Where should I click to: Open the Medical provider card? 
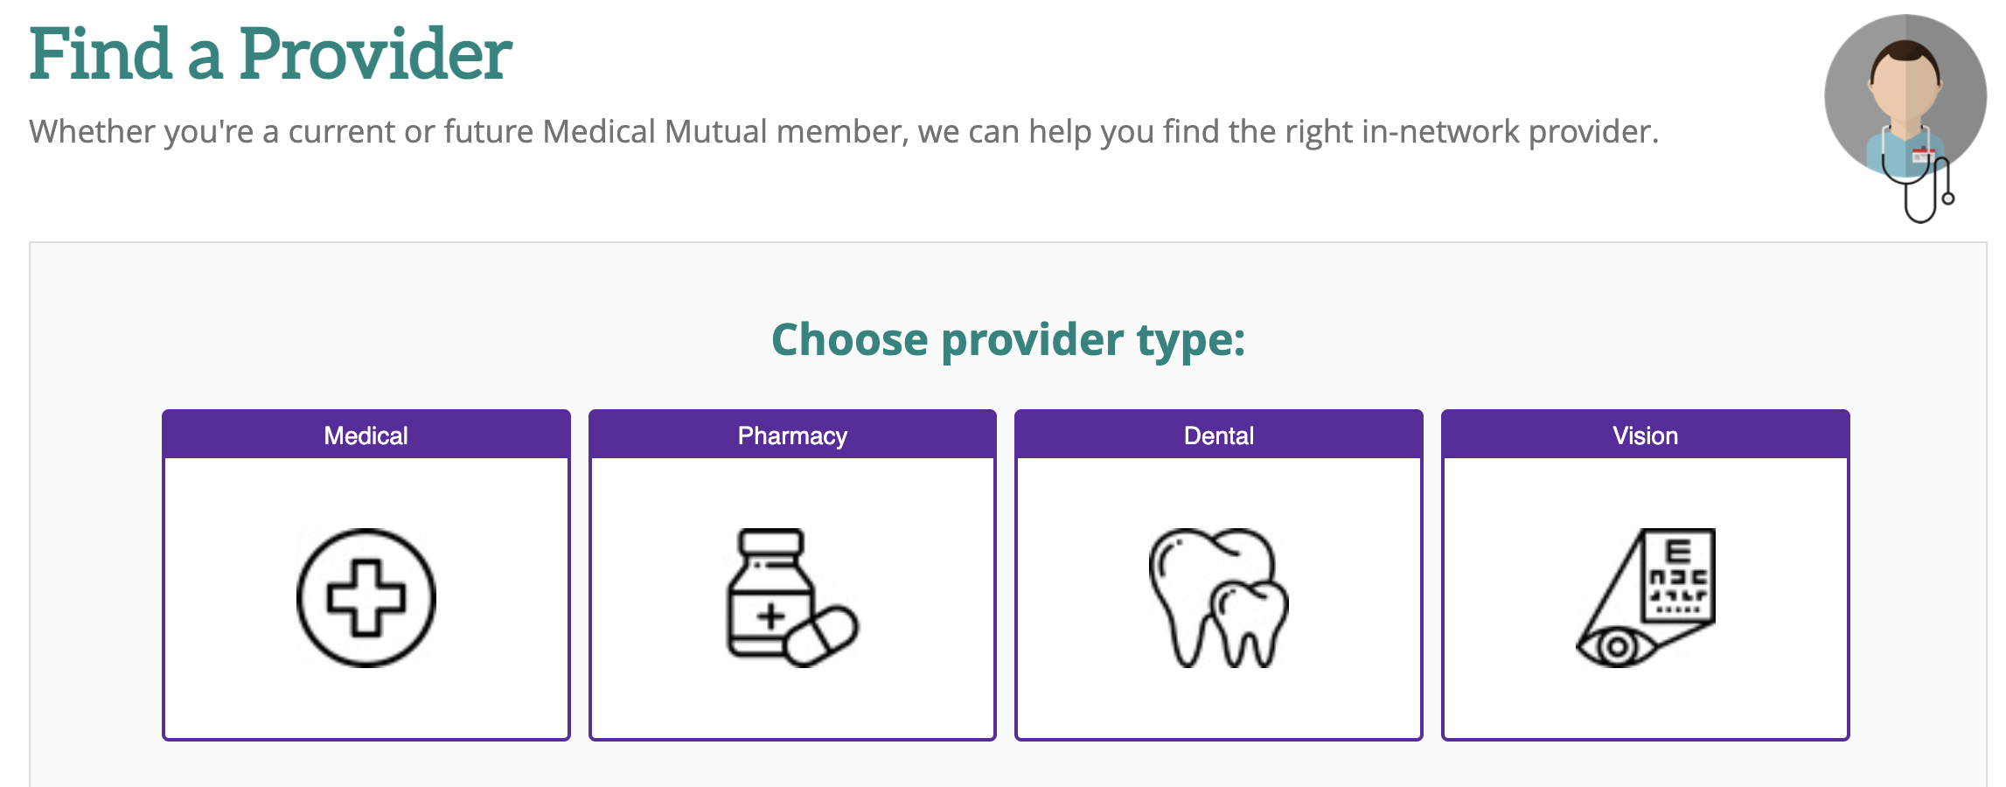(x=366, y=575)
